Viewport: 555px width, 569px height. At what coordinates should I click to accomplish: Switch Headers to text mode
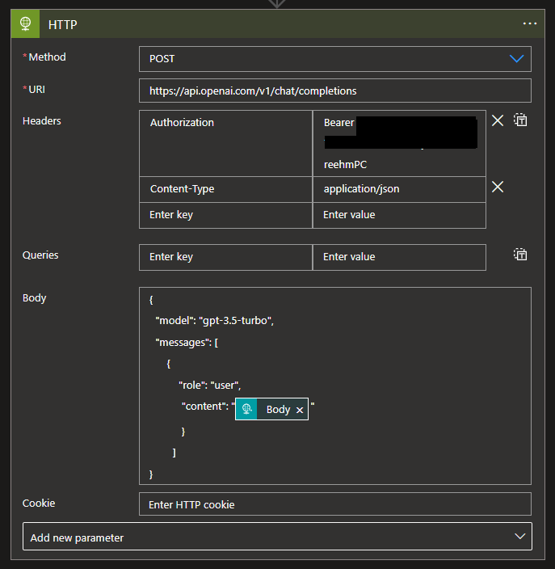pyautogui.click(x=521, y=120)
